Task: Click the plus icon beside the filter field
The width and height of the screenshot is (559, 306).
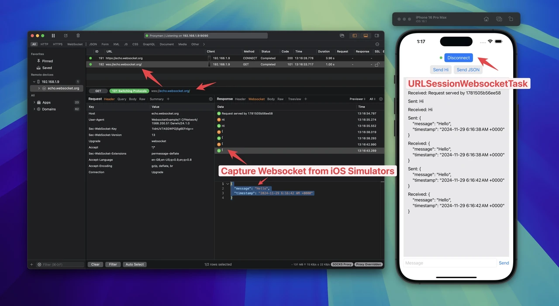Action: 31,265
